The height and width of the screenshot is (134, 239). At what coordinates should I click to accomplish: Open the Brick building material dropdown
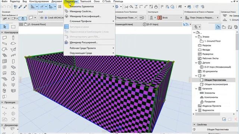tap(170, 18)
